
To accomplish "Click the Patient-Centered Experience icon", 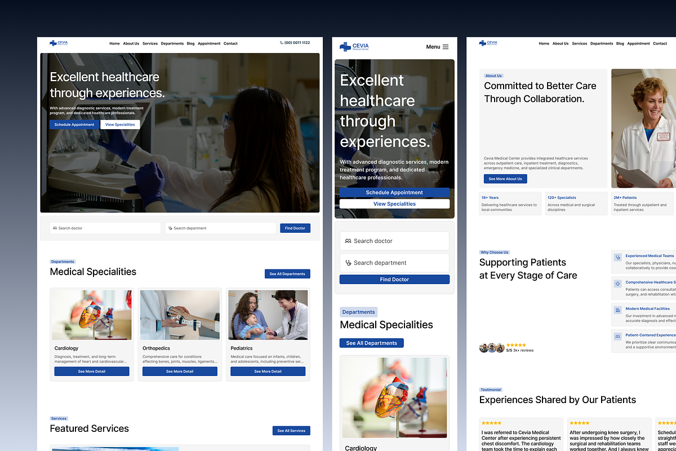I will click(618, 337).
